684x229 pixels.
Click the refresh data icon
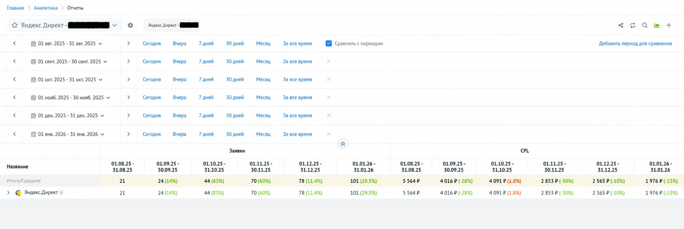pos(633,25)
